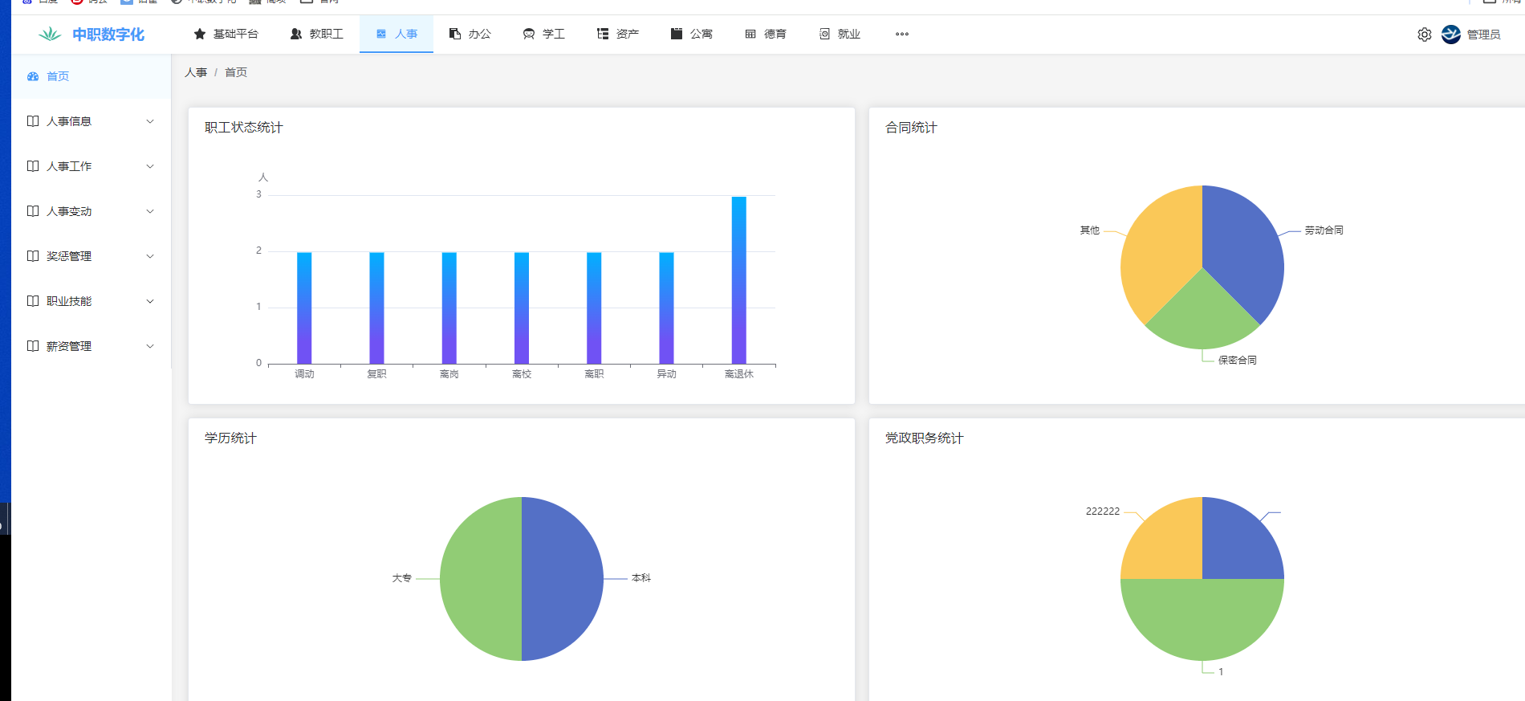
Task: Expand the 人事变动 chevron
Action: coord(149,211)
